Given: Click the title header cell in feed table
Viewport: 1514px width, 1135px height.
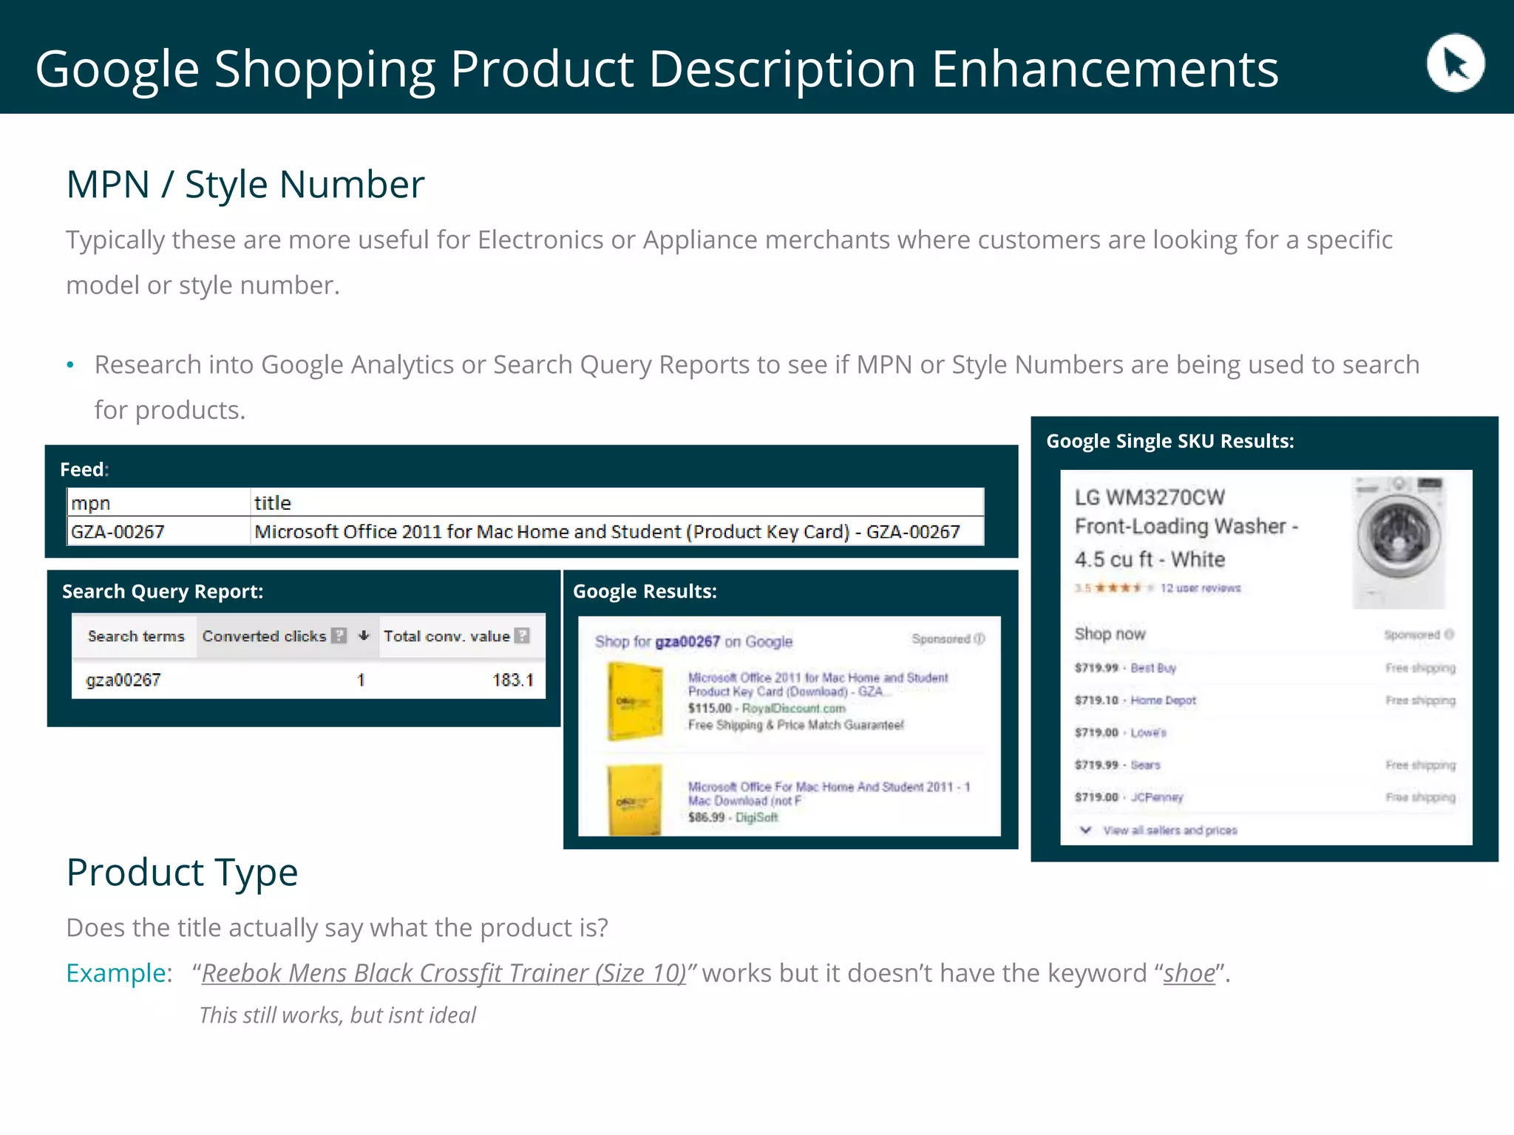Looking at the screenshot, I should pyautogui.click(x=617, y=502).
